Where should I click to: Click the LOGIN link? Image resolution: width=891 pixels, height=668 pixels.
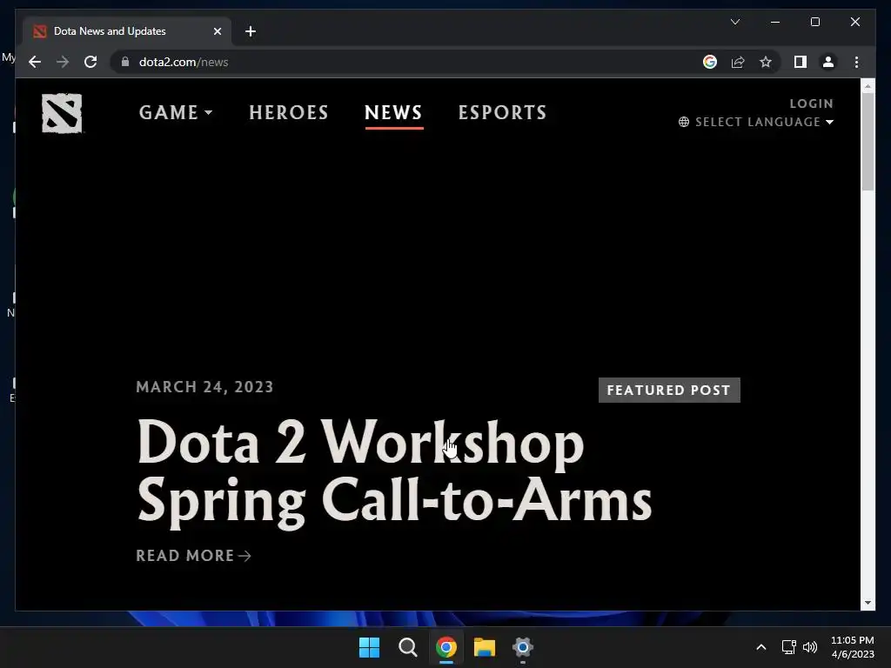pos(811,104)
